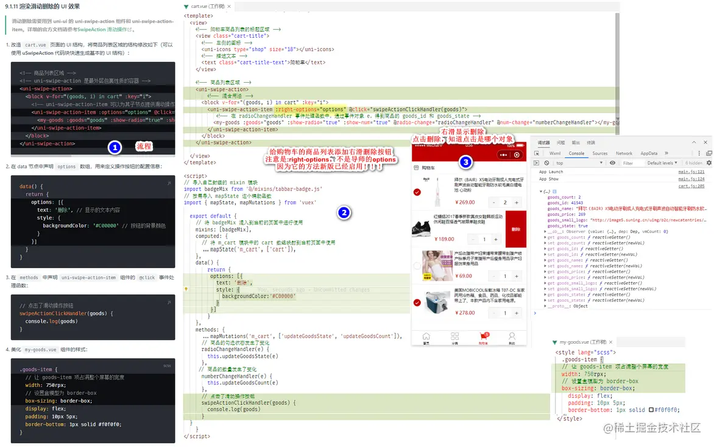Open the mini program capsule three-dots menu
The height and width of the screenshot is (447, 714).
tap(503, 155)
